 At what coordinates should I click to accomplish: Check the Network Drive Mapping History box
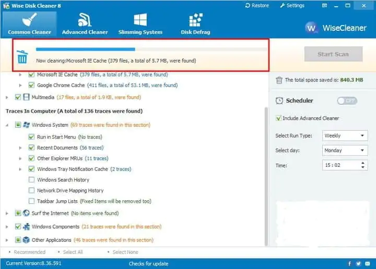32,190
